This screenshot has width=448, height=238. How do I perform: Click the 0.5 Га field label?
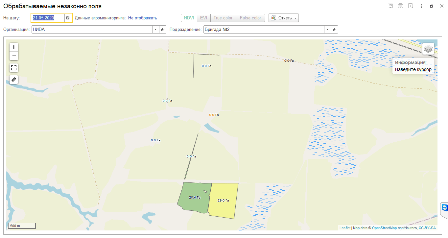[191, 156]
